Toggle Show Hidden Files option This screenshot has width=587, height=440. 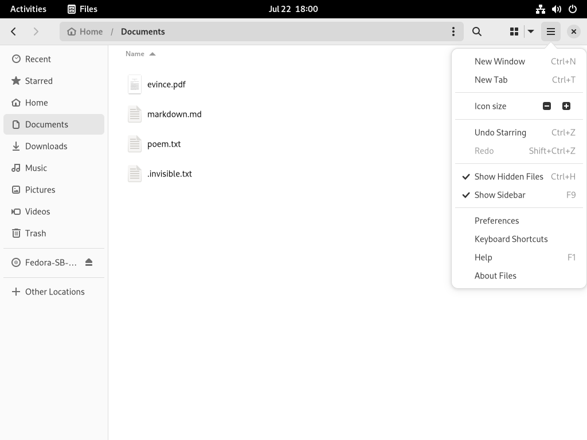519,176
